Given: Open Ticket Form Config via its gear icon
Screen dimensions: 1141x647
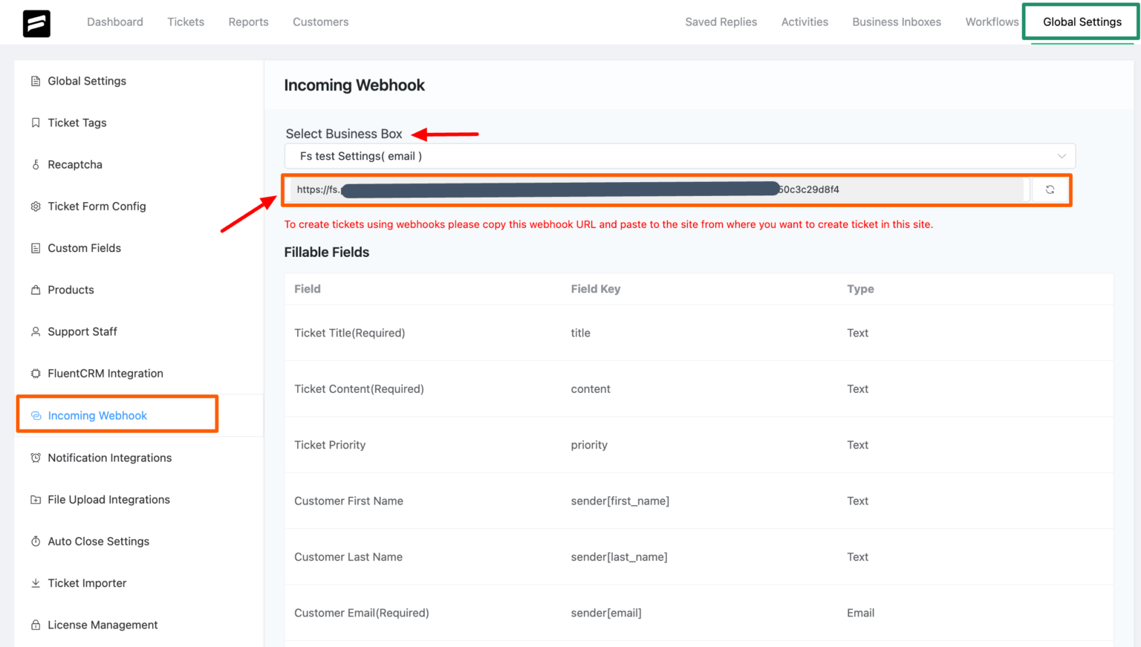Looking at the screenshot, I should [x=36, y=206].
